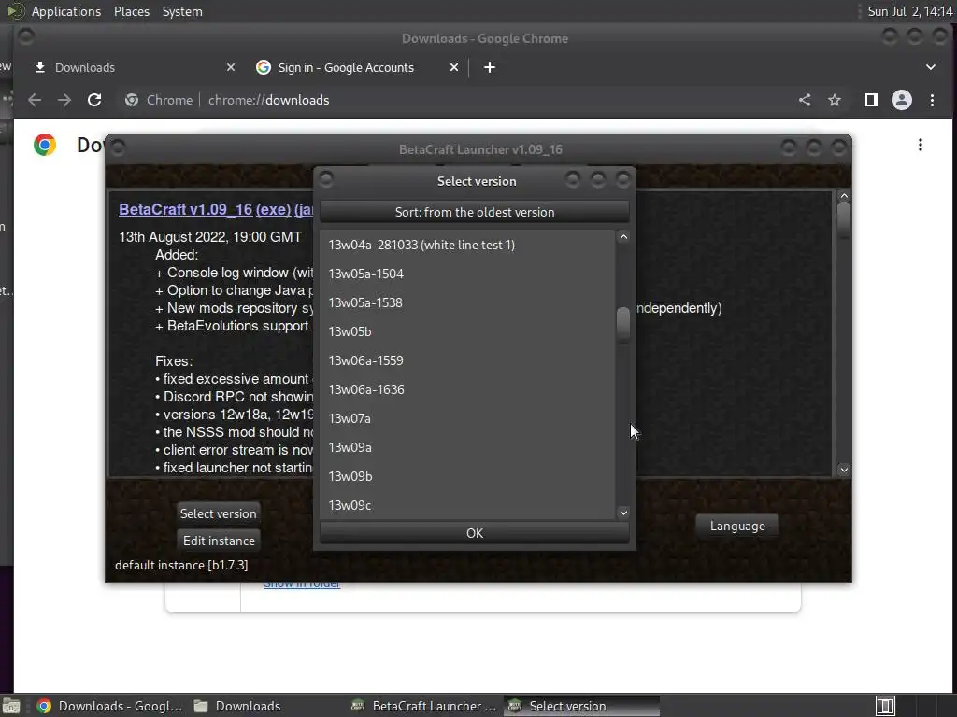Click down arrow of launcher changelog scrollbar
957x717 pixels.
(844, 470)
